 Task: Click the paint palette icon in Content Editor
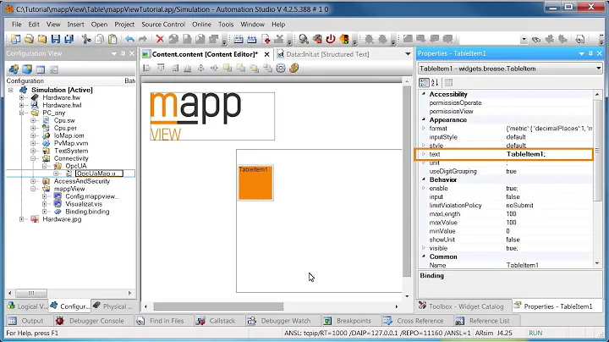294,69
